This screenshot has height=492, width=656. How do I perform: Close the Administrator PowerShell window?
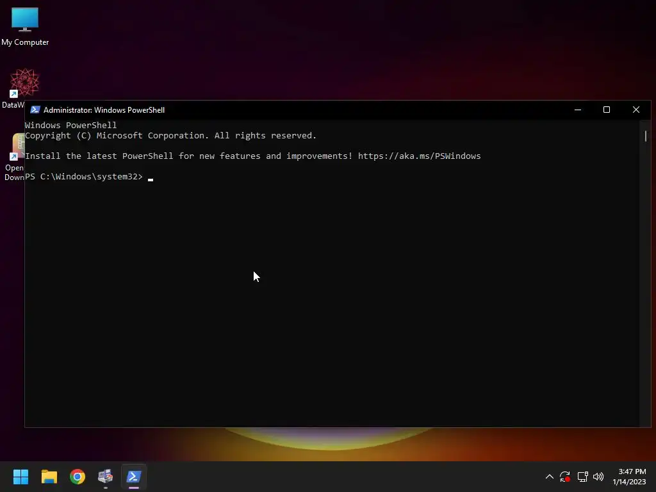(x=636, y=110)
